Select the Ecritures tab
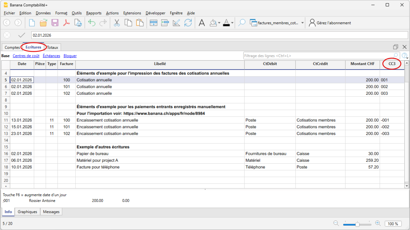This screenshot has width=410, height=230. click(33, 47)
